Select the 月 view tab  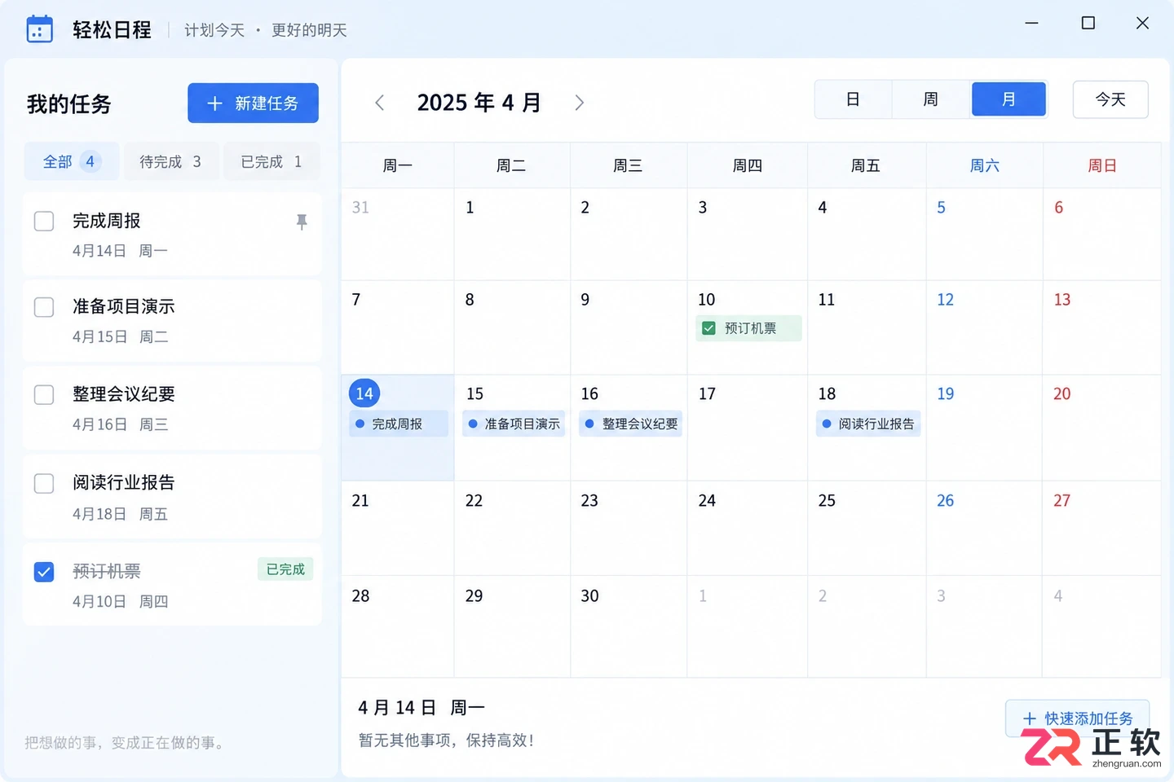[x=1008, y=99]
